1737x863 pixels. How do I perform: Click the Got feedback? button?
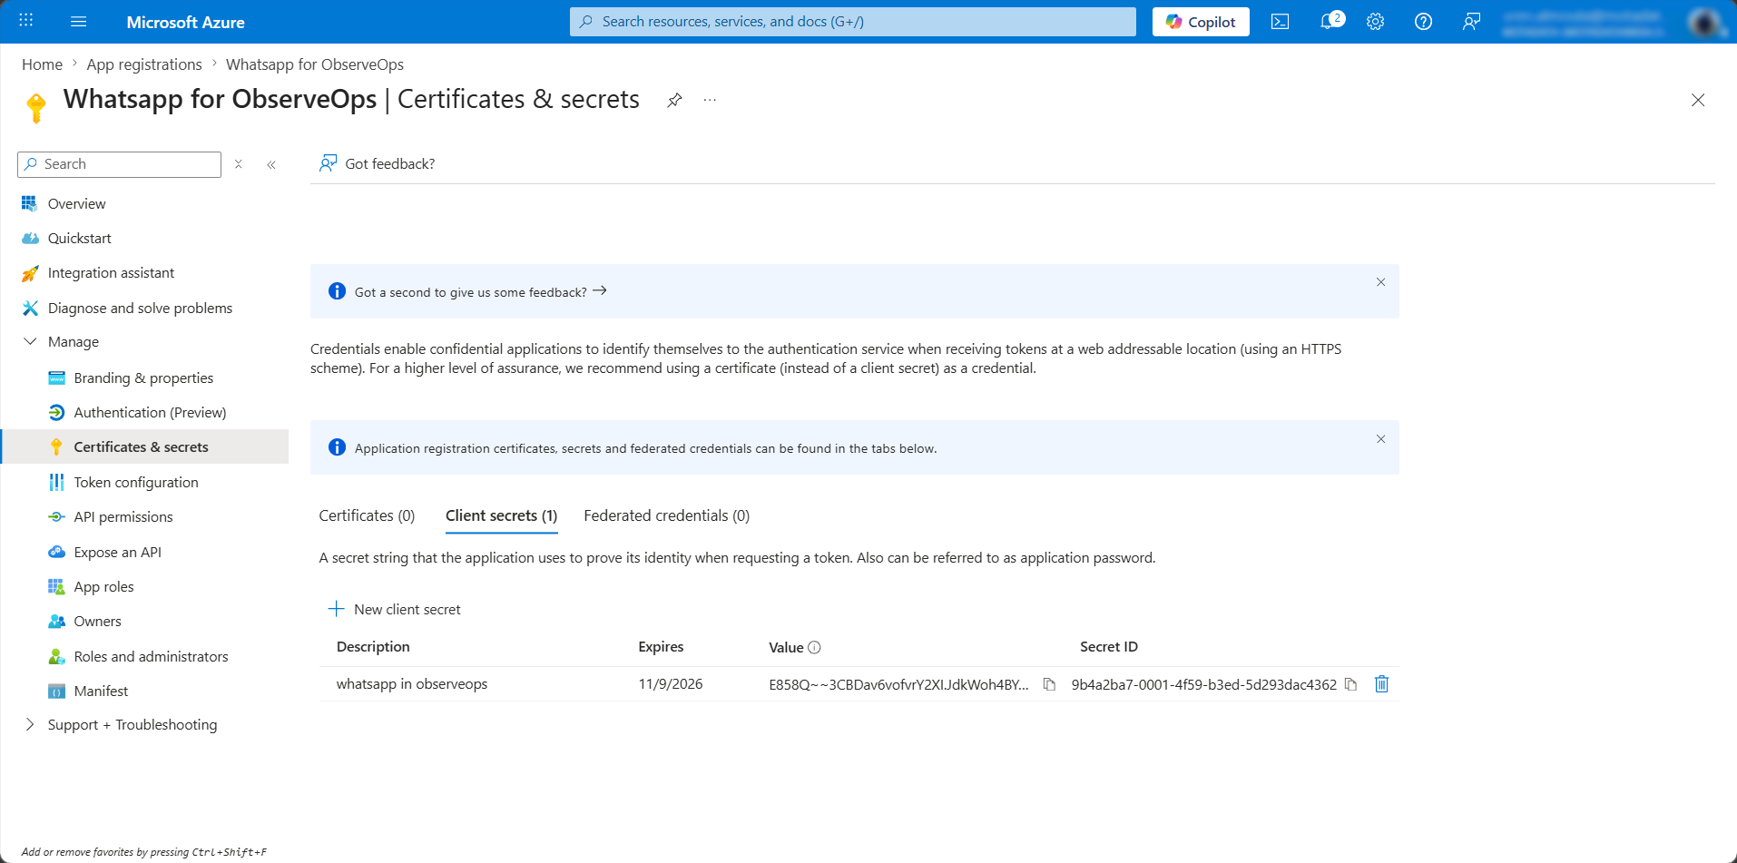(377, 163)
